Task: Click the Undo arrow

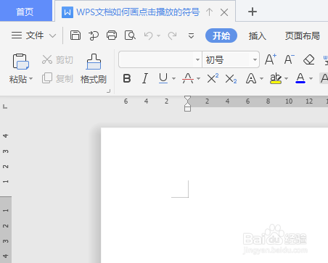Action: 148,36
